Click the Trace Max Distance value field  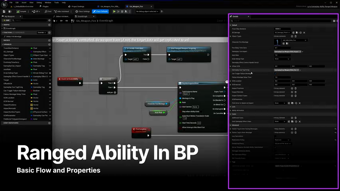(282, 29)
